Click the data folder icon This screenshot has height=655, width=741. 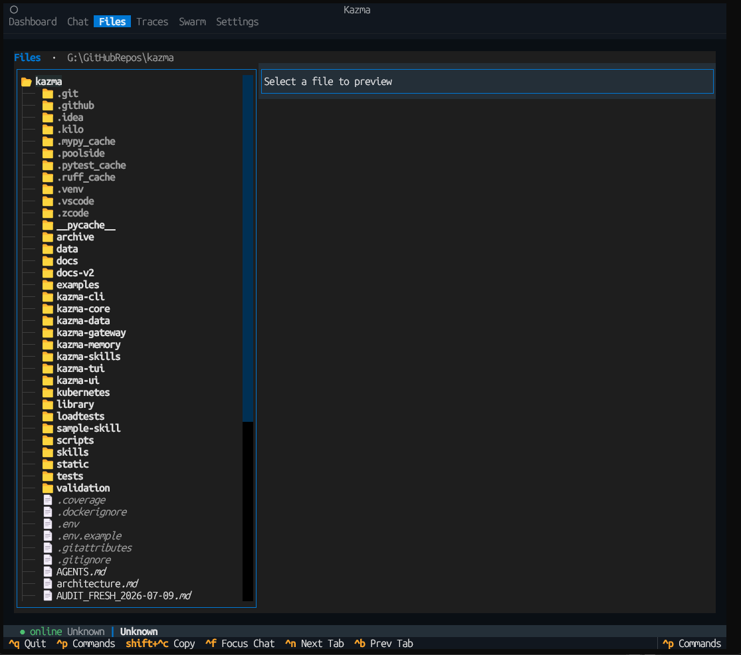[48, 249]
